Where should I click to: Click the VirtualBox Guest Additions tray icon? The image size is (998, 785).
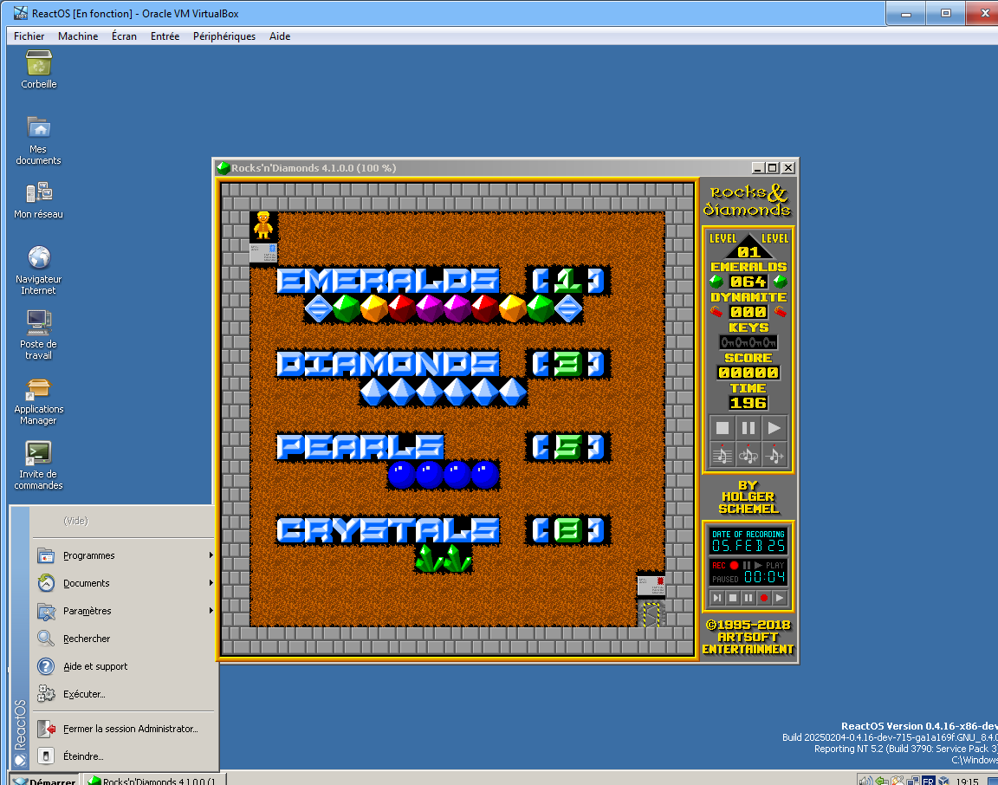[944, 781]
